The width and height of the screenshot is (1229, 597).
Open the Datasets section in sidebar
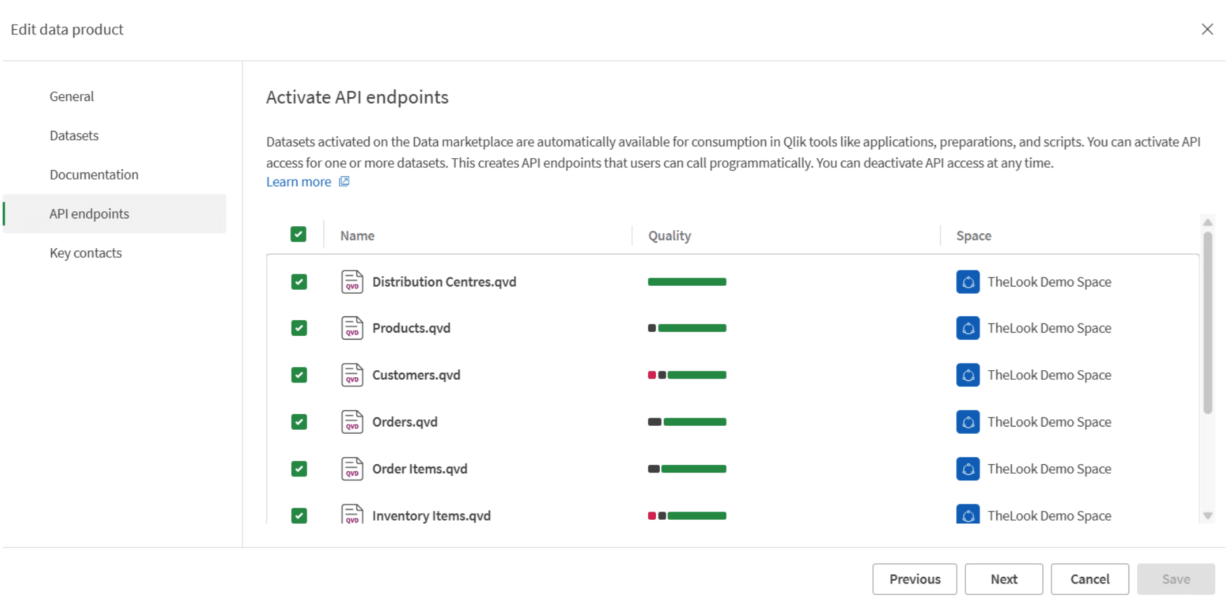(x=74, y=135)
